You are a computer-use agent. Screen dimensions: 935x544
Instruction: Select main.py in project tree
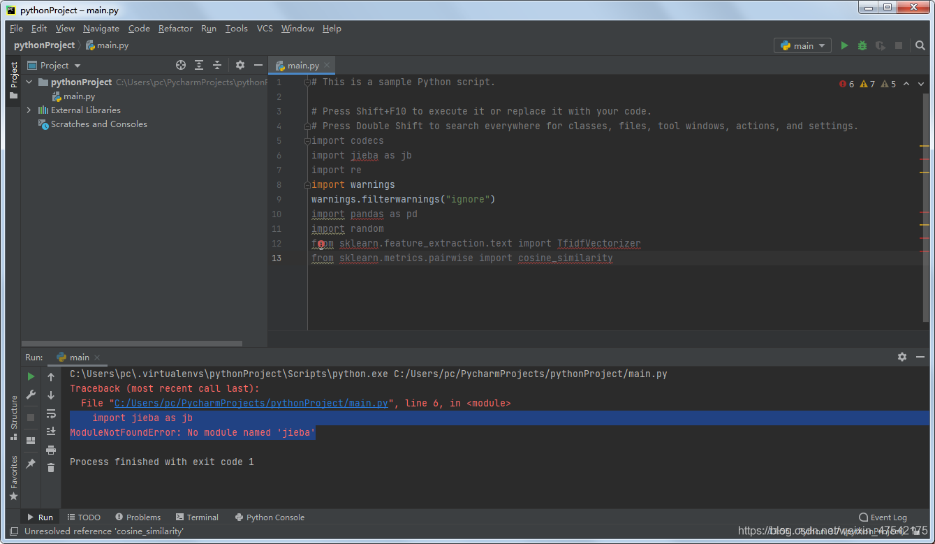(73, 96)
